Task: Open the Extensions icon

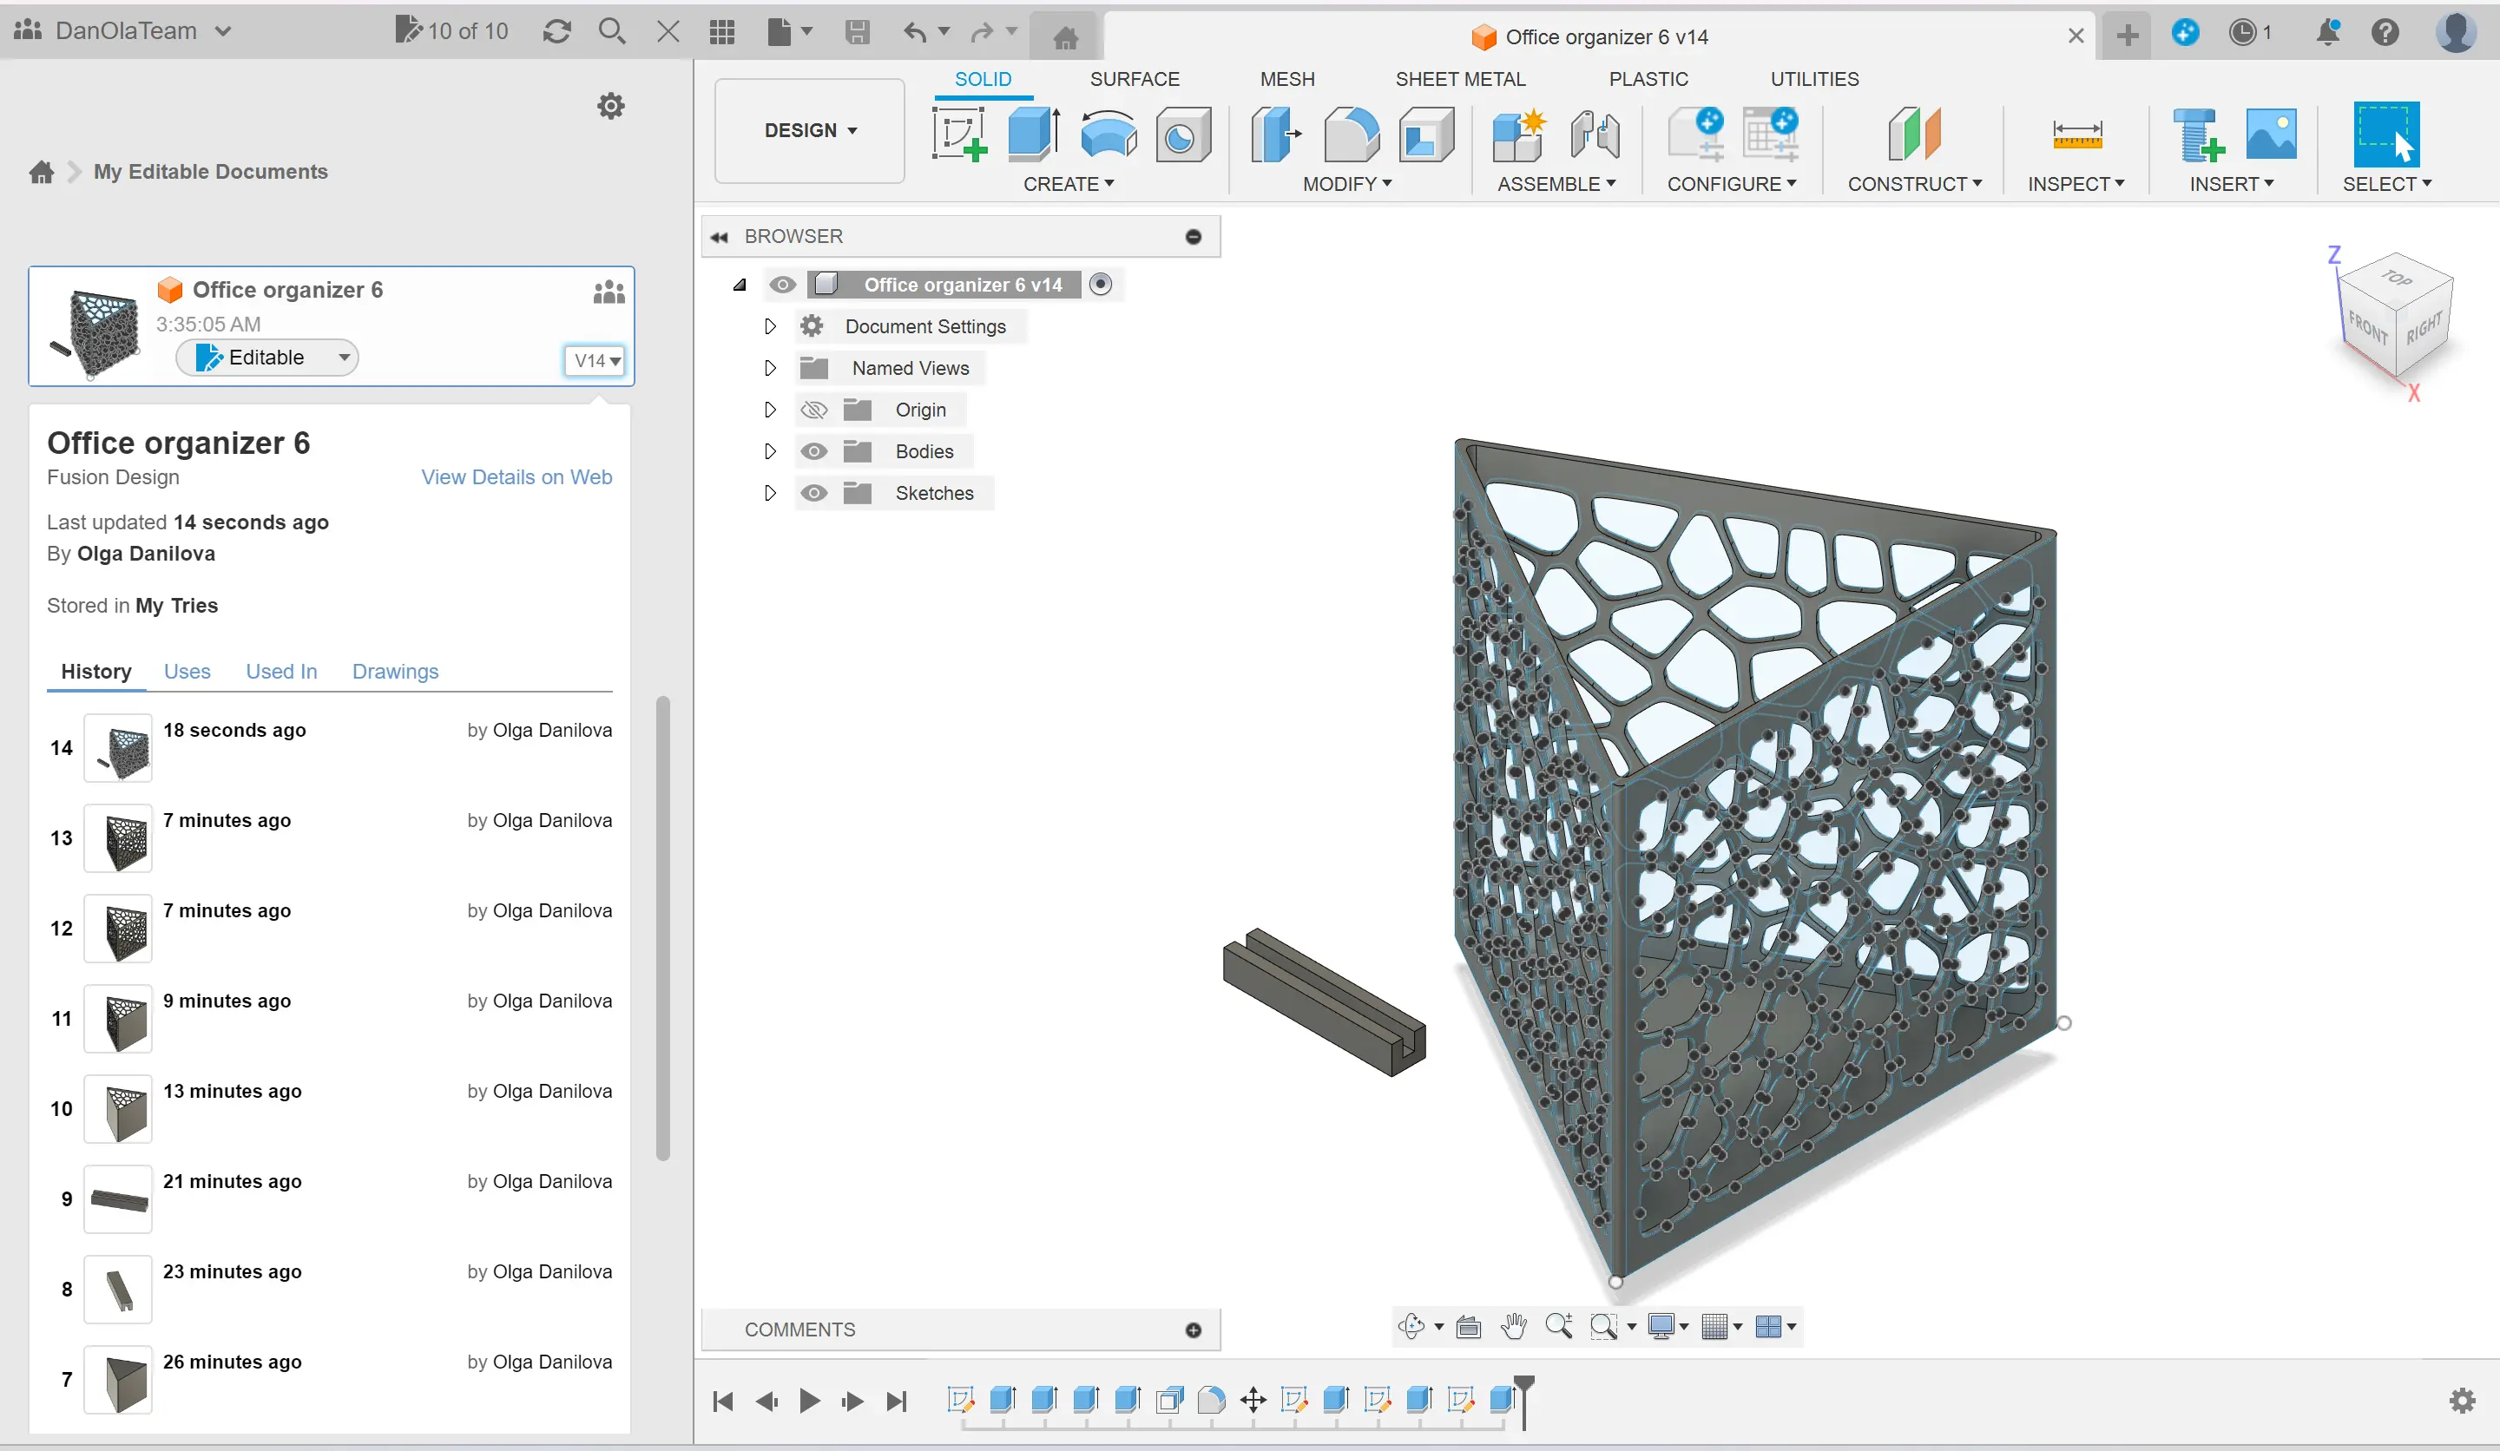Action: 2185,33
